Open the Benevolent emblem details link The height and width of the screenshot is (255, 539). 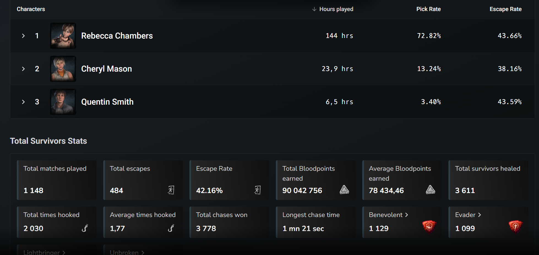[x=388, y=215]
